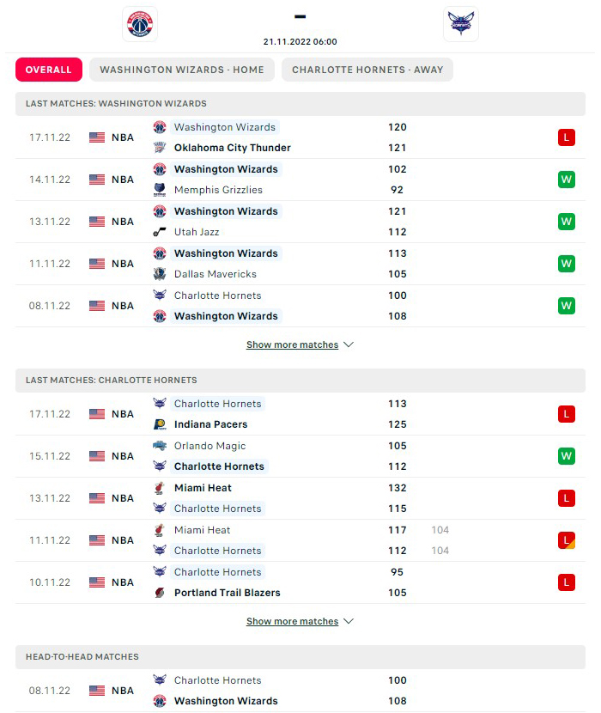Click the Oklahoma City Thunder team logo
Screen dimensions: 601x713
coord(160,148)
